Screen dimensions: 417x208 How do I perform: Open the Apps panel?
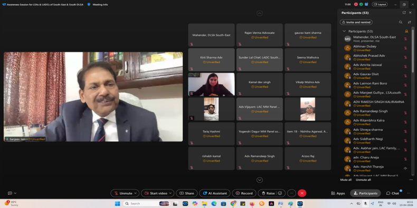(338, 193)
